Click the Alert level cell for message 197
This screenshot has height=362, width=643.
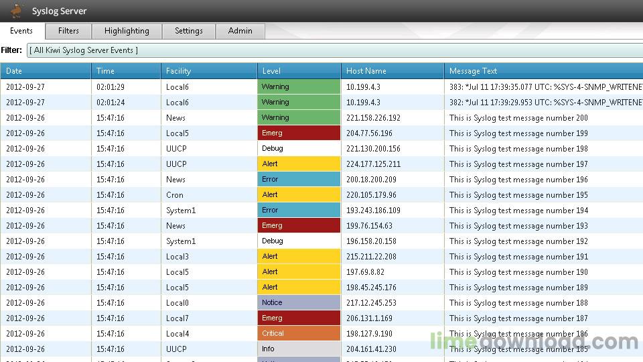coord(299,164)
